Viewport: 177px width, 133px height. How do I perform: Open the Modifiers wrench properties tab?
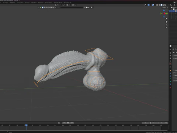(x=170, y=73)
